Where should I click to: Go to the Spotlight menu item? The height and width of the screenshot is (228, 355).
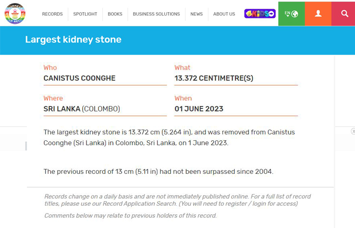tap(85, 14)
